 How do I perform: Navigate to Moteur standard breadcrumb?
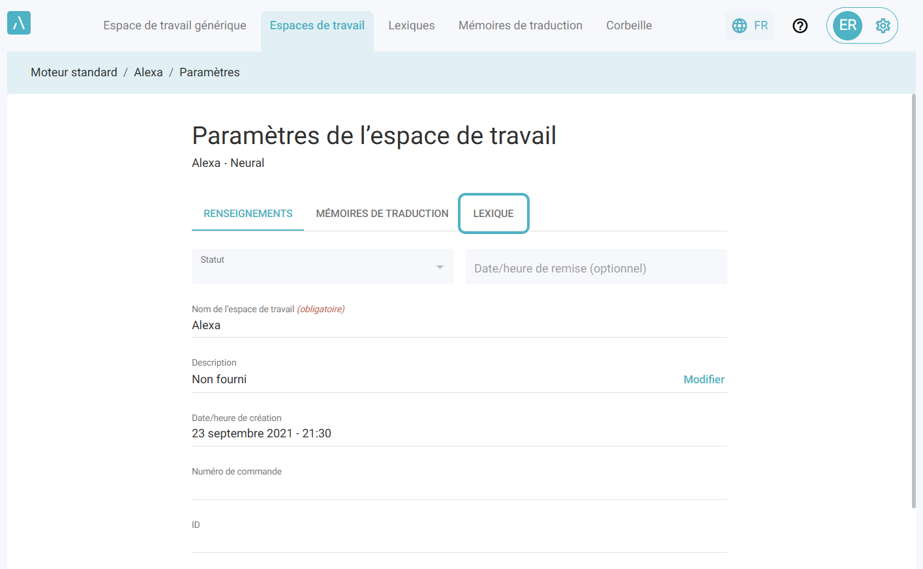pos(74,72)
